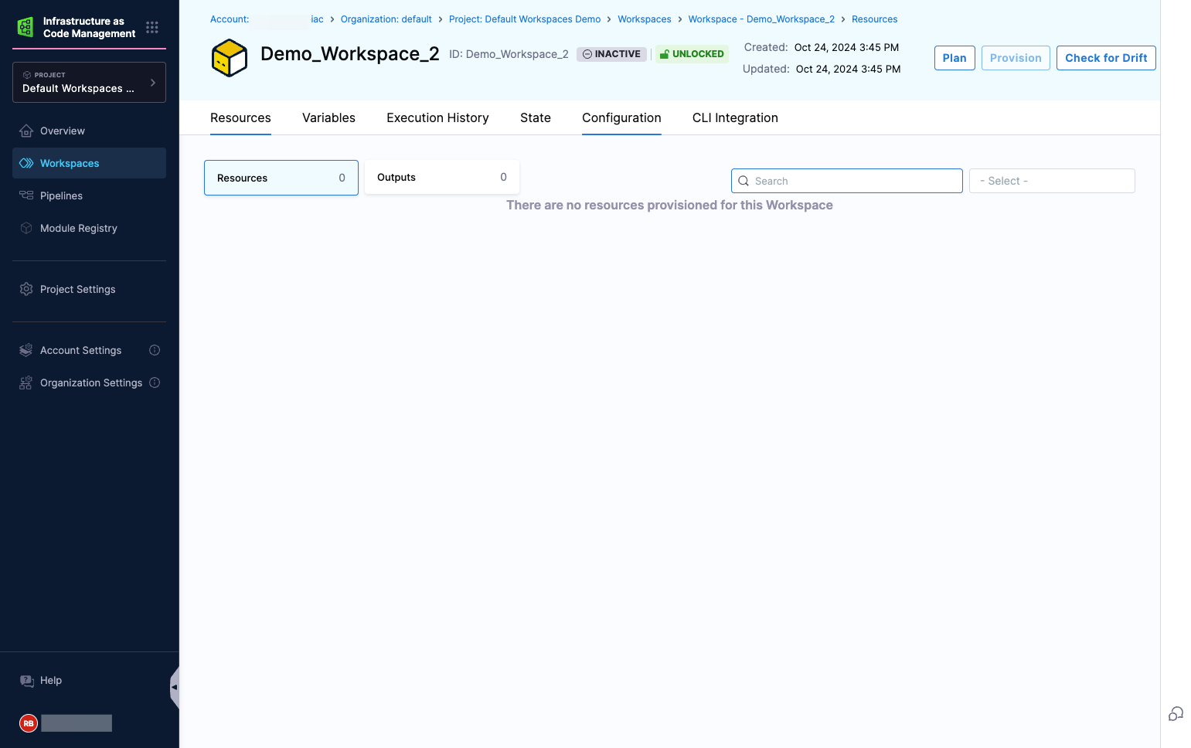Click the INACTIVE status badge
This screenshot has height=748, width=1191.
click(x=611, y=54)
